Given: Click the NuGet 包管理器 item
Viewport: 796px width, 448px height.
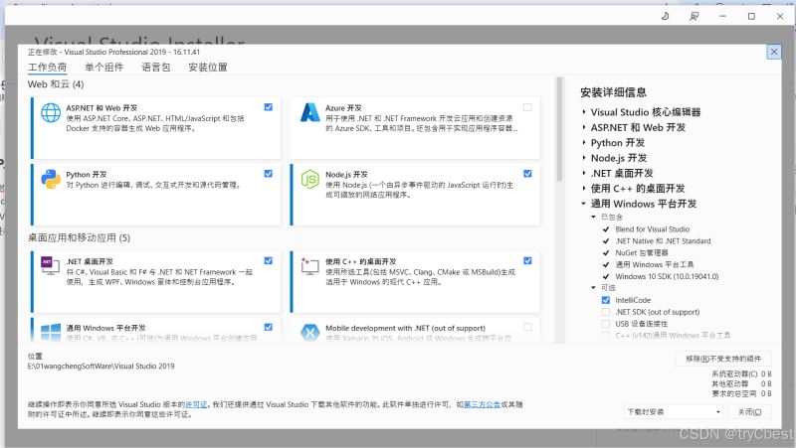Looking at the screenshot, I should pyautogui.click(x=642, y=252).
